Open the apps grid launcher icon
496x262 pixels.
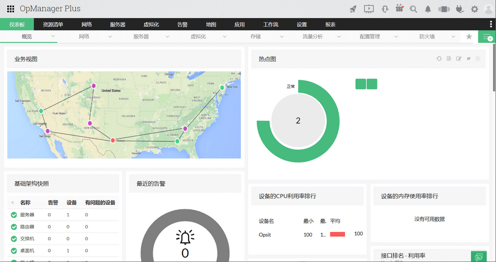point(10,9)
